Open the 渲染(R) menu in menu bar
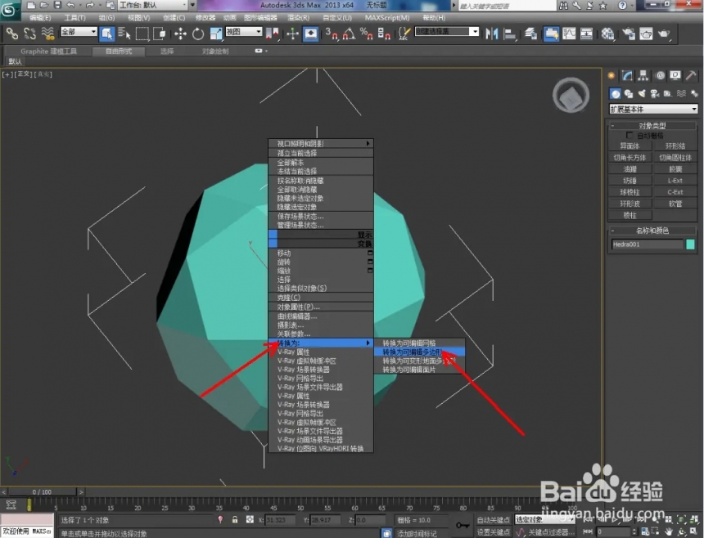 pyautogui.click(x=298, y=18)
